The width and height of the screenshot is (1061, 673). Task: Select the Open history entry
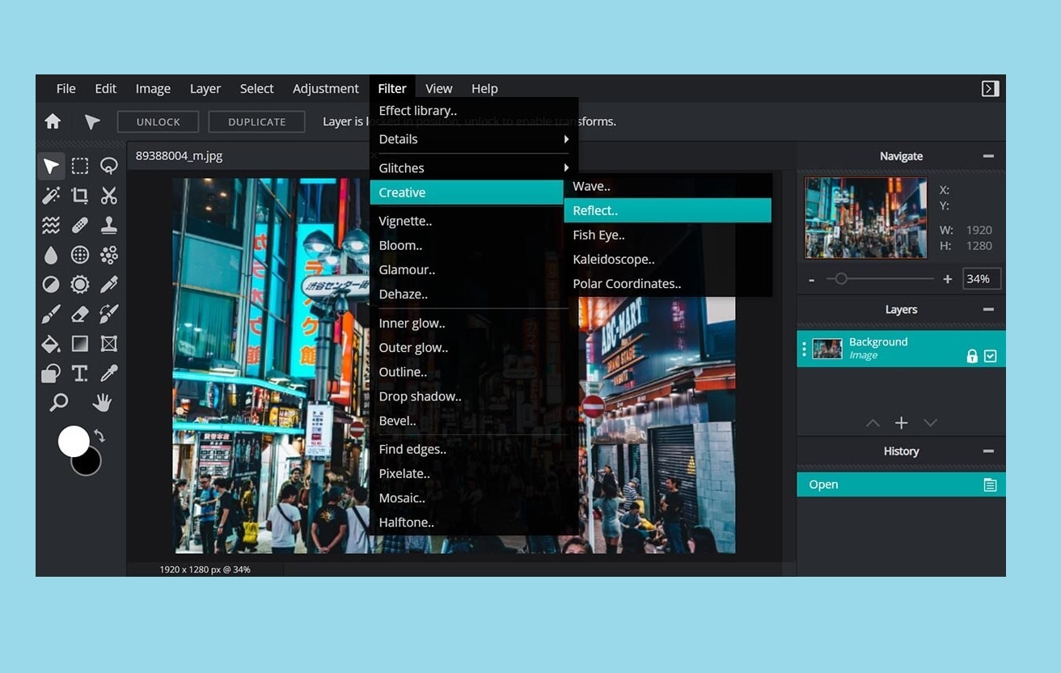pyautogui.click(x=902, y=485)
